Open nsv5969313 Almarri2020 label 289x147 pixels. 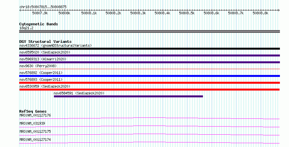click(x=43, y=59)
